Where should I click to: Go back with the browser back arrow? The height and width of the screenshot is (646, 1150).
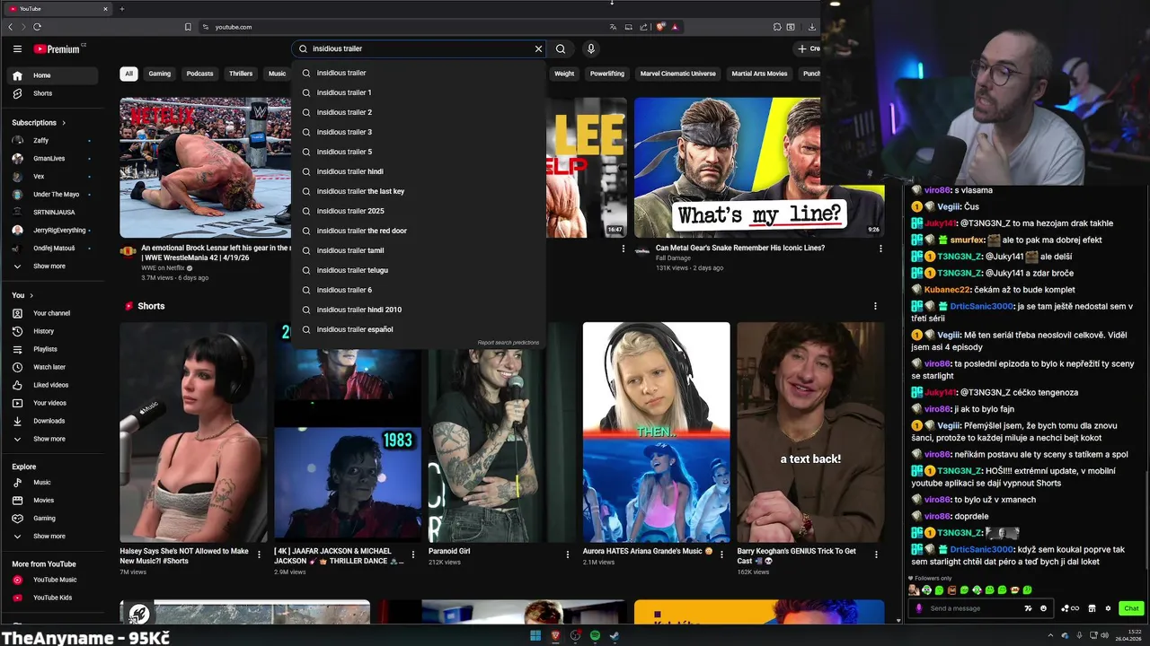pos(11,27)
